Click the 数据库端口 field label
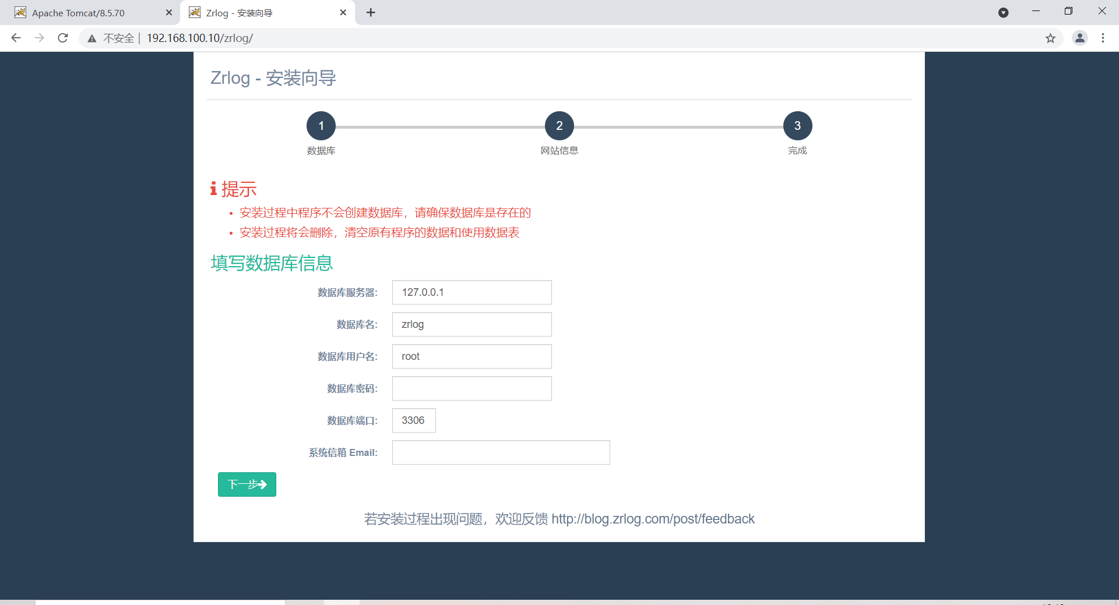This screenshot has height=605, width=1119. tap(353, 420)
